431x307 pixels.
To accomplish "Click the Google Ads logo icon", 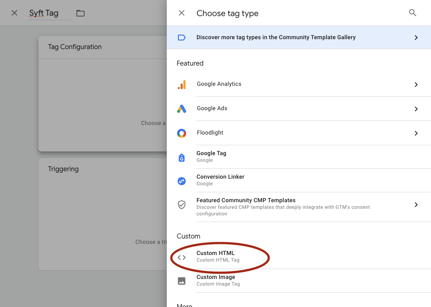I will [x=182, y=109].
